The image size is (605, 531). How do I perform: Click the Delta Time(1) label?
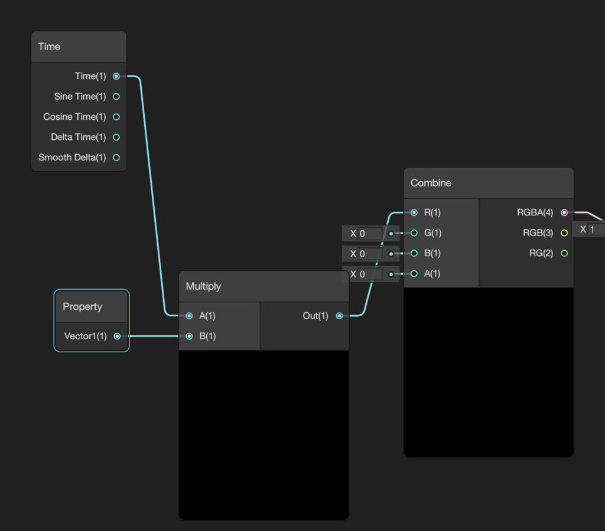[79, 137]
